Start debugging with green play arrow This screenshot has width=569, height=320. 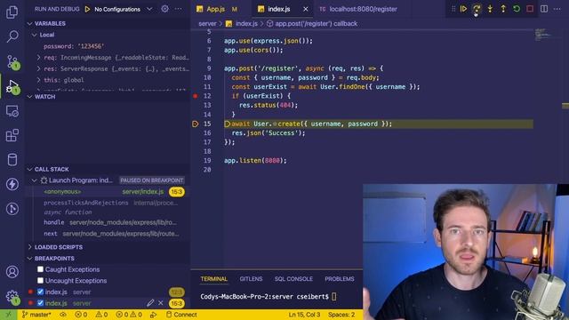point(87,9)
